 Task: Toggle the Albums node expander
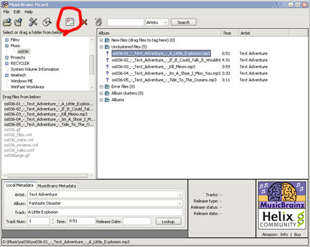pos(101,100)
